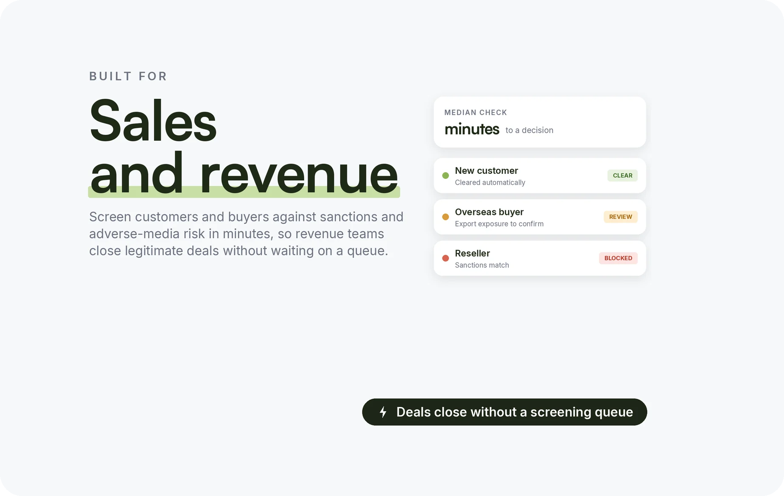Select the REVIEW status badge
The width and height of the screenshot is (784, 496).
click(621, 217)
